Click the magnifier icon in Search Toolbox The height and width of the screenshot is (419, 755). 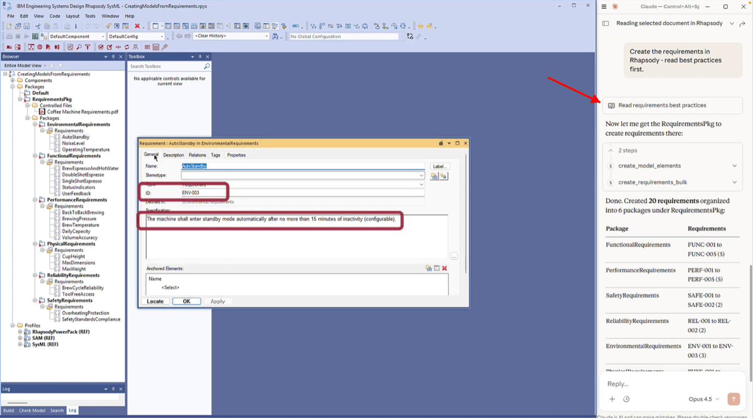click(x=207, y=66)
